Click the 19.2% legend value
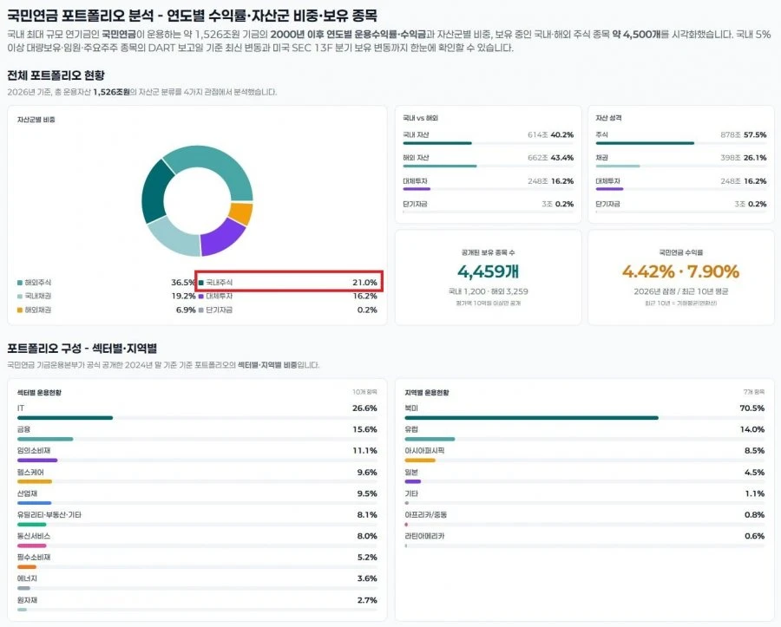 [183, 296]
